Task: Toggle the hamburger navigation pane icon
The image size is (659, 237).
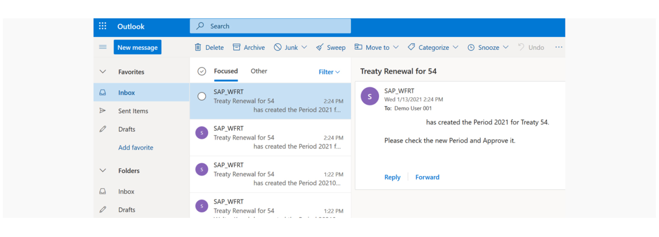Action: coord(103,47)
